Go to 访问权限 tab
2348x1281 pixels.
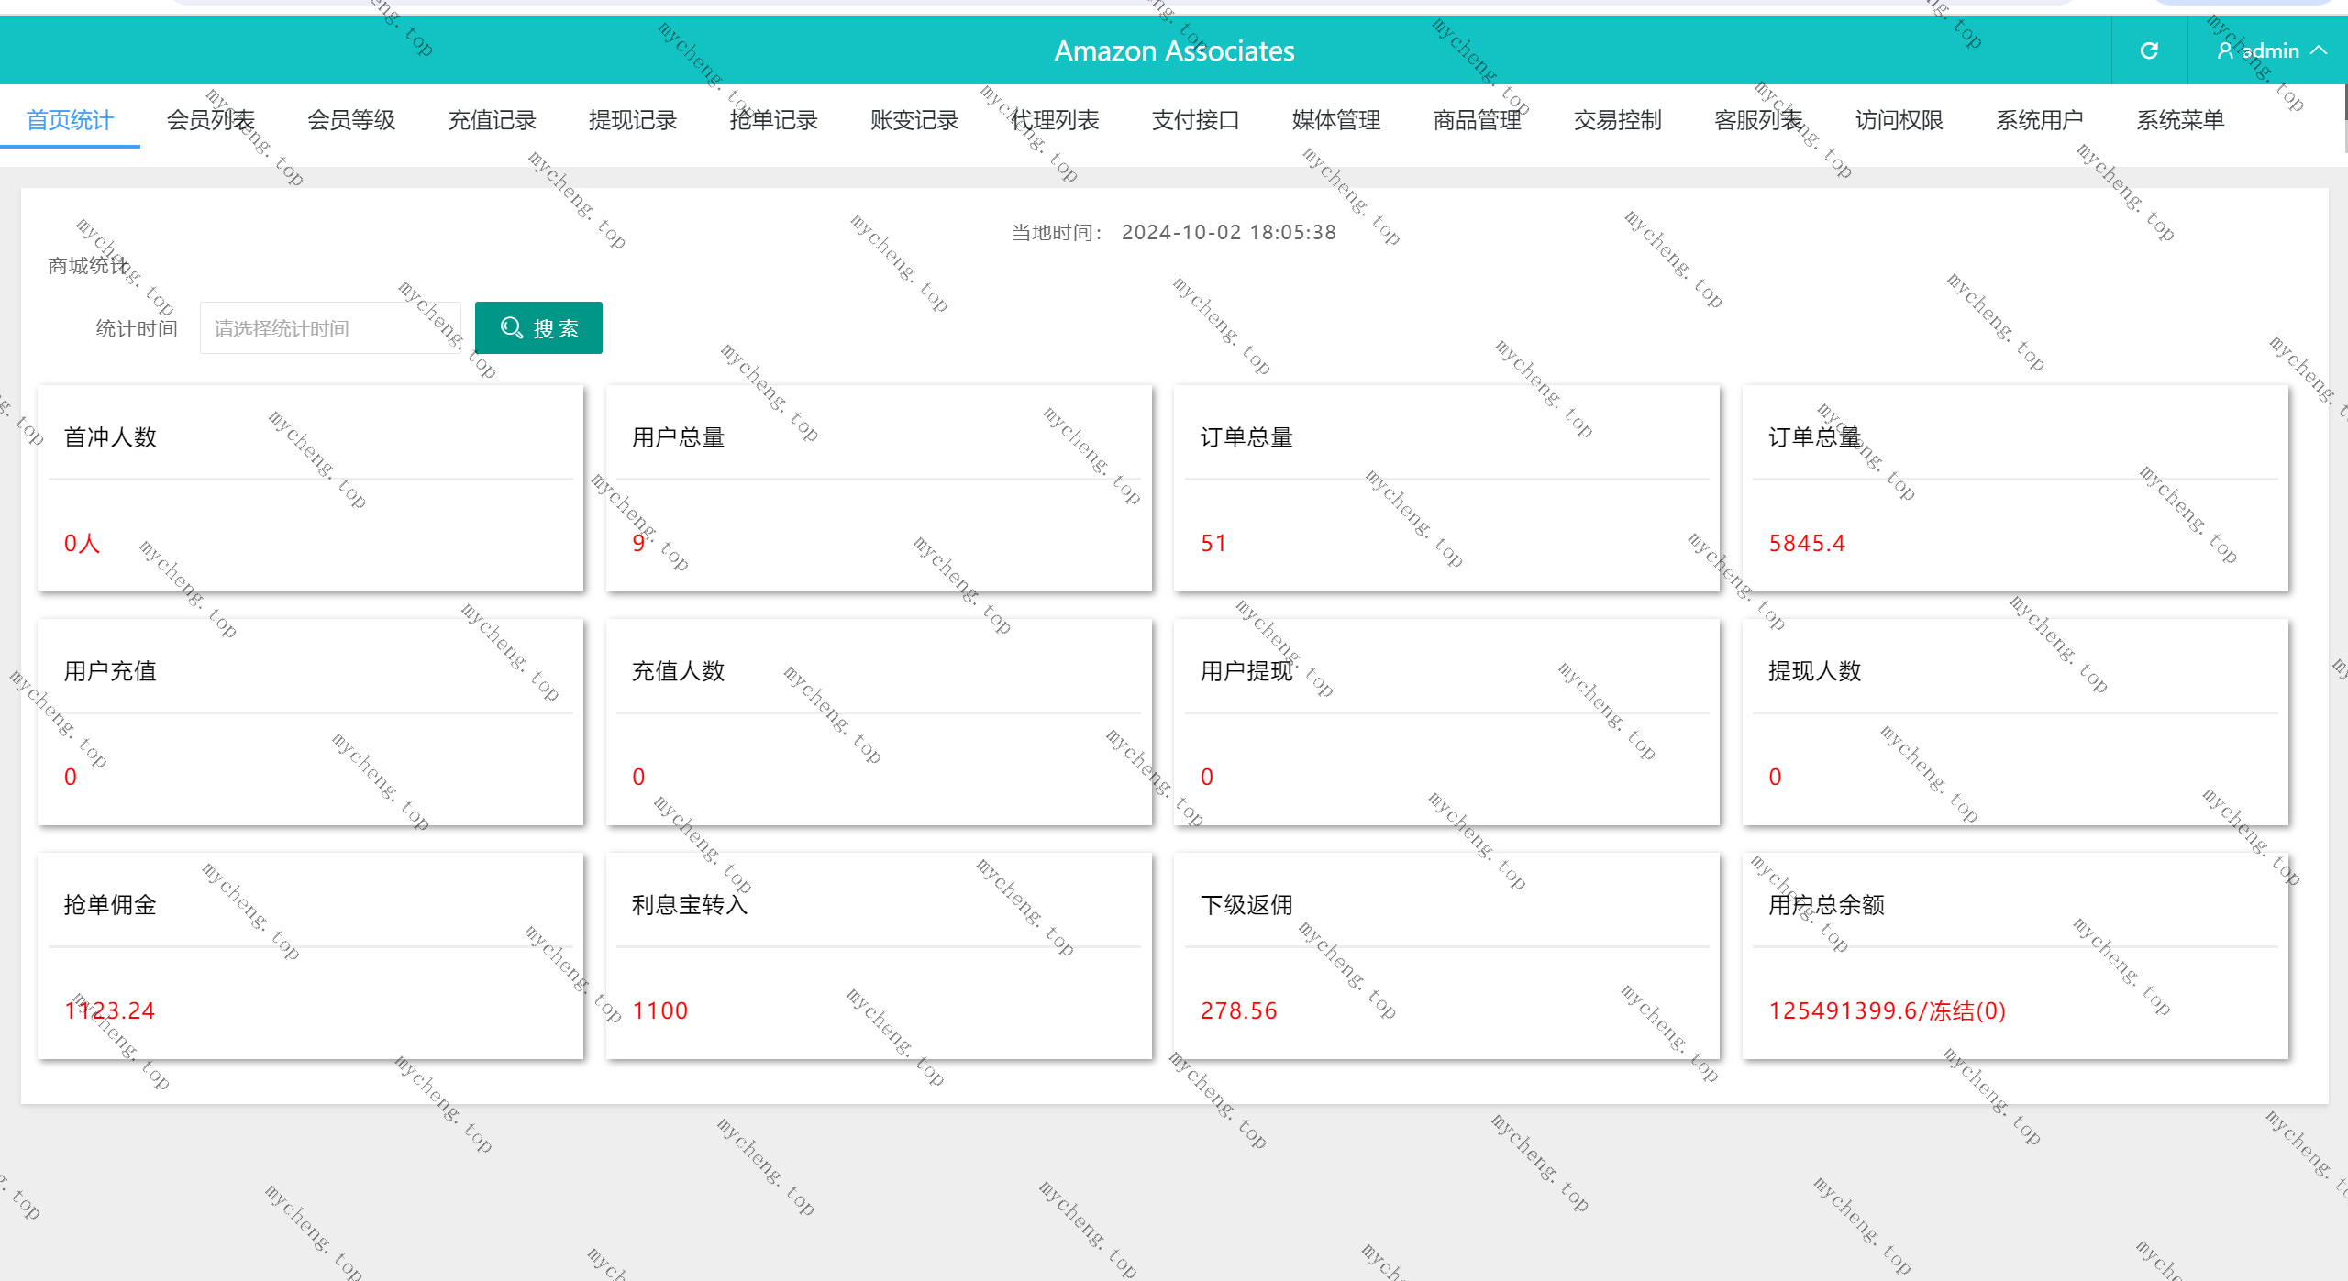1899,120
